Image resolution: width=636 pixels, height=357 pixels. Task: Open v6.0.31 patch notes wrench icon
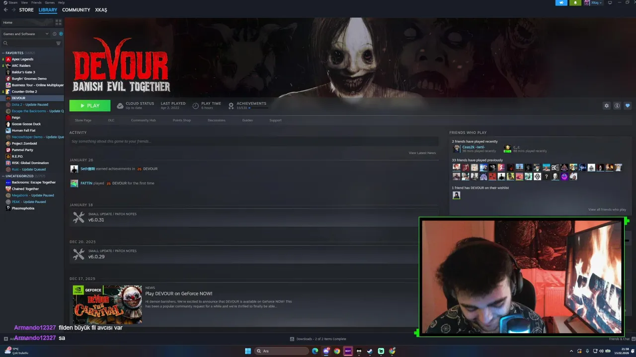pos(79,217)
